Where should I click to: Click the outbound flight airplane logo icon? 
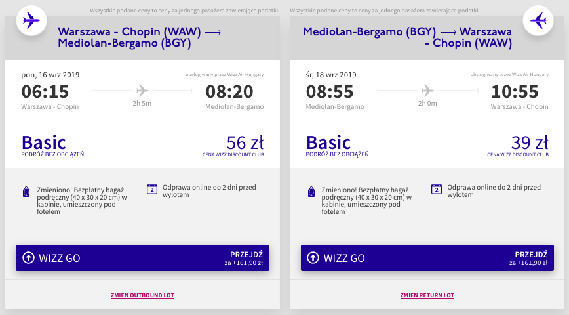point(30,20)
